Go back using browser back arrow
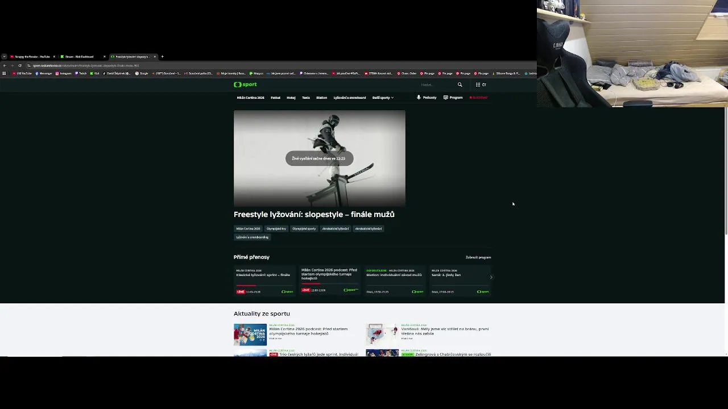Screen dimensions: 728x409 click(5, 65)
